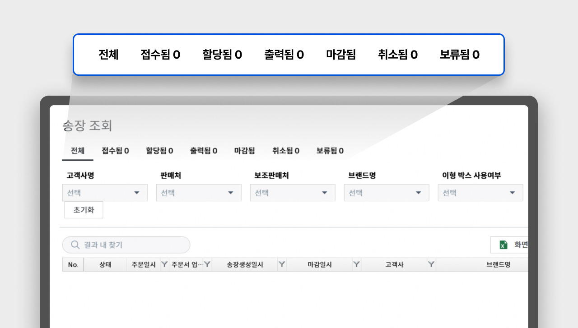Expand the 이형 박스 사용여부 dropdown
Screen dimensions: 578x328
click(480, 193)
